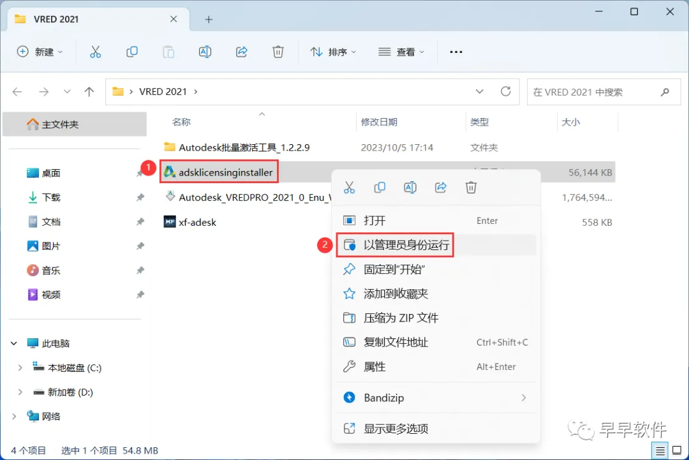Select 复制文件地址 menu item
689x460 pixels.
[436, 342]
